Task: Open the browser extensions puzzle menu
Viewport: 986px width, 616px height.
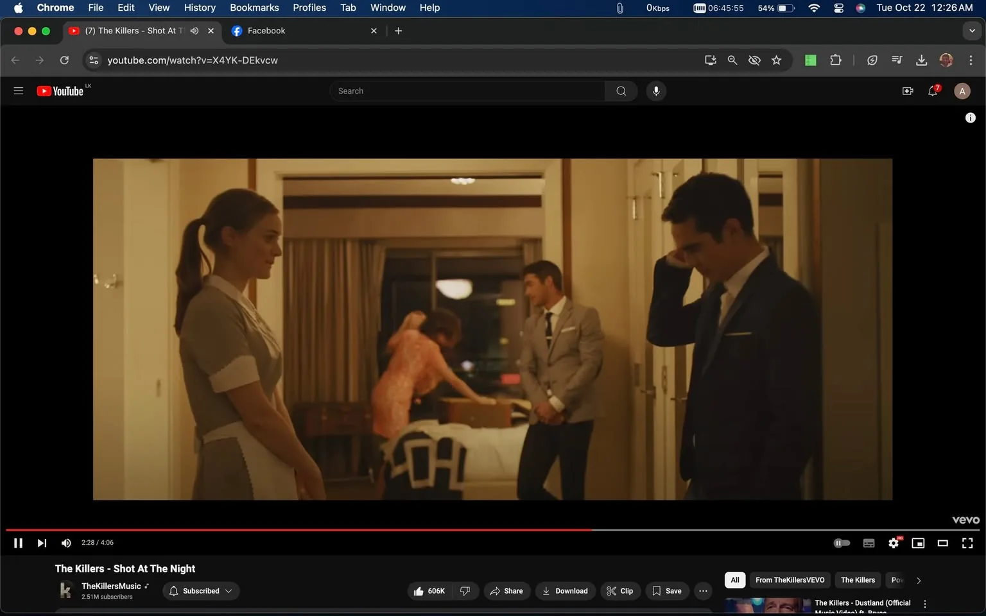Action: point(835,60)
